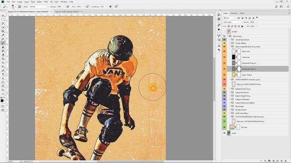Select the Clone Stamp tool
This screenshot has height=163, width=291.
pos(3,47)
